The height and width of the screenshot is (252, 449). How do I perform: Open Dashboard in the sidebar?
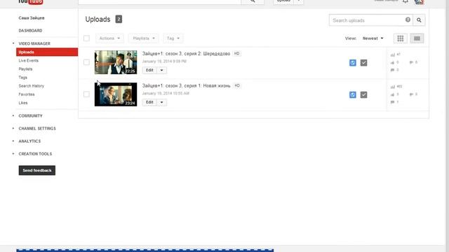30,31
